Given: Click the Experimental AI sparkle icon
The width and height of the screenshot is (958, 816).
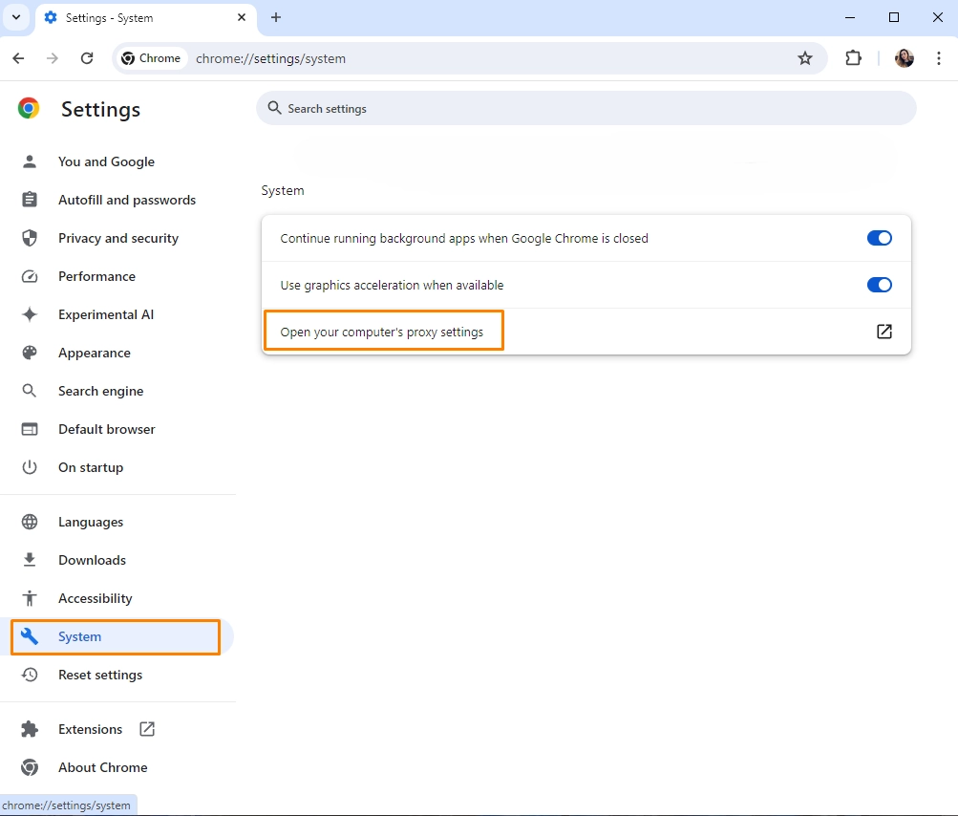Looking at the screenshot, I should pyautogui.click(x=30, y=314).
